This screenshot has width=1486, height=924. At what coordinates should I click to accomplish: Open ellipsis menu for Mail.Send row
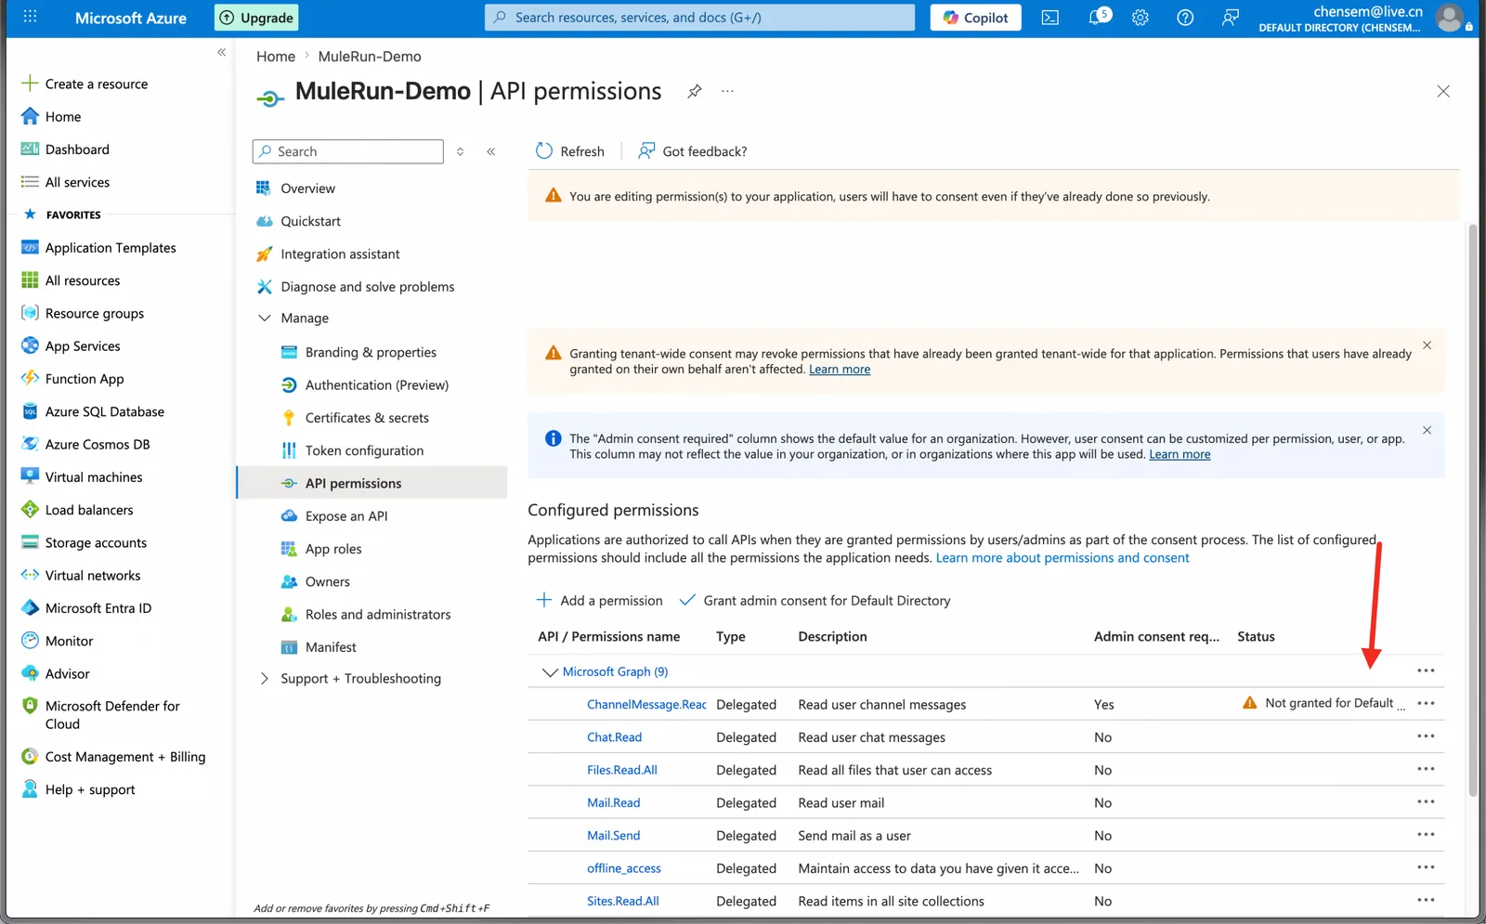point(1426,835)
